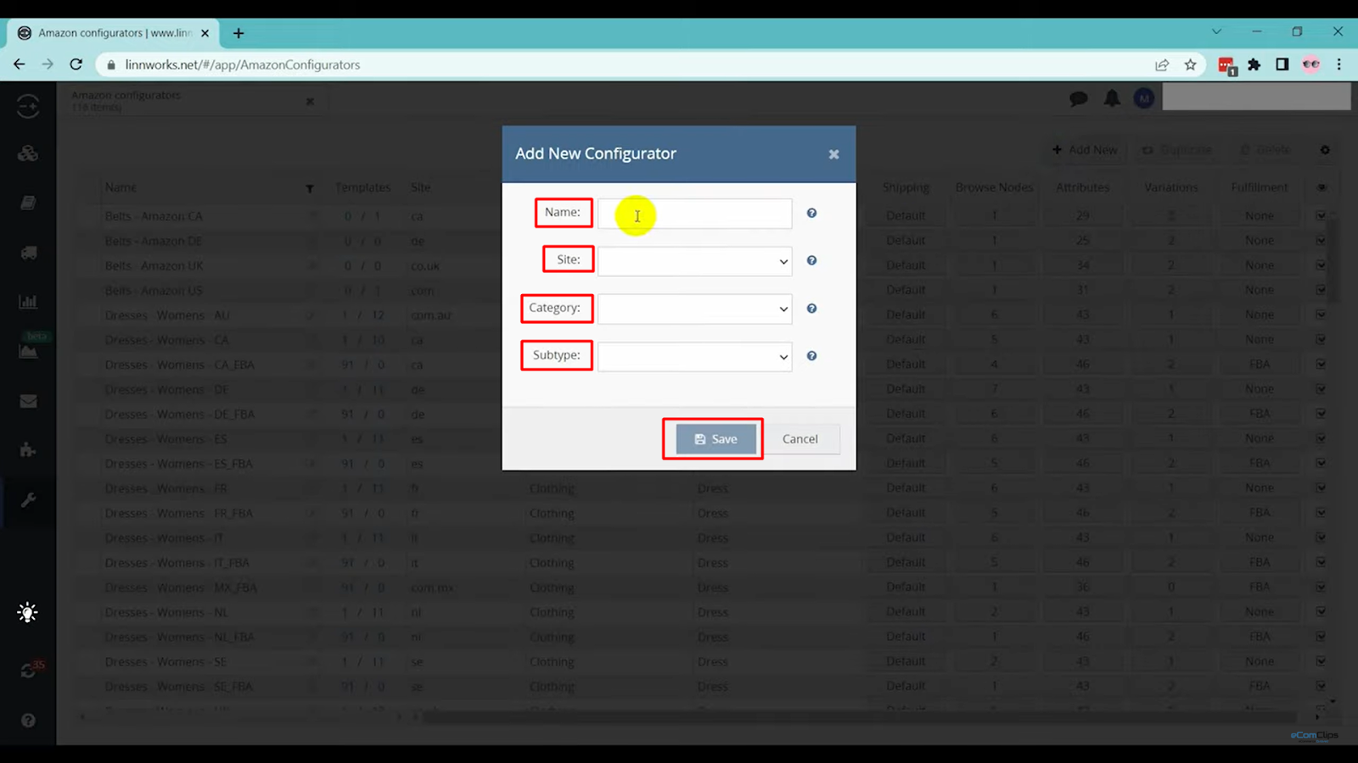Open a new browser tab
This screenshot has height=763, width=1358.
click(238, 33)
